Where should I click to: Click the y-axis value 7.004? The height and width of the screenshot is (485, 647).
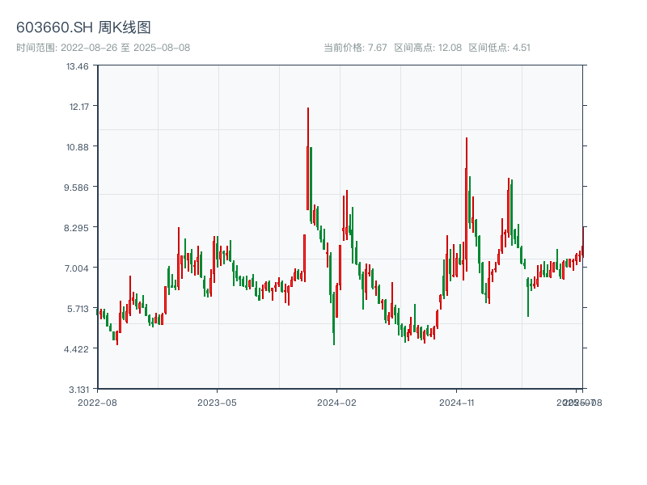pos(76,268)
